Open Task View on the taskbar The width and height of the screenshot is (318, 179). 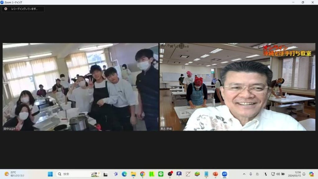point(106,174)
